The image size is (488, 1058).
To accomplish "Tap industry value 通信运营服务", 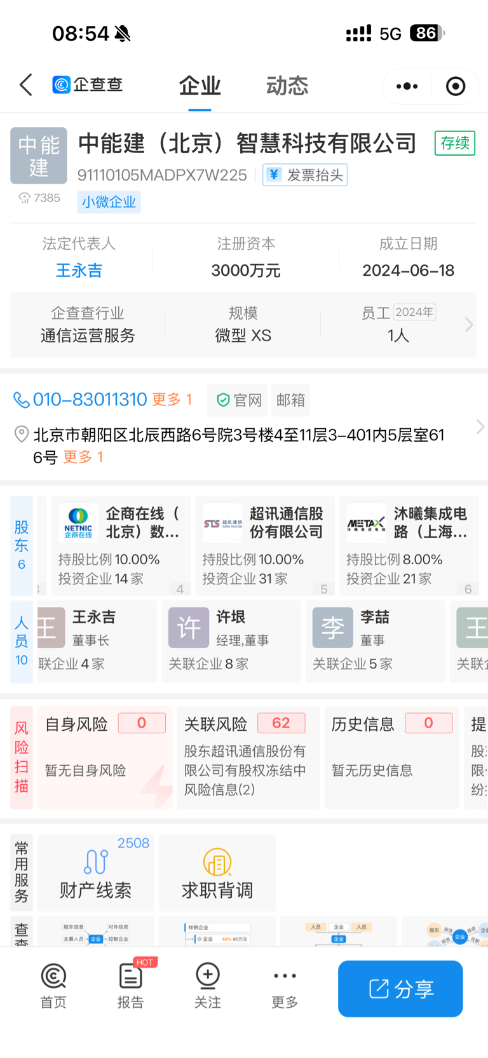I will pos(88,336).
